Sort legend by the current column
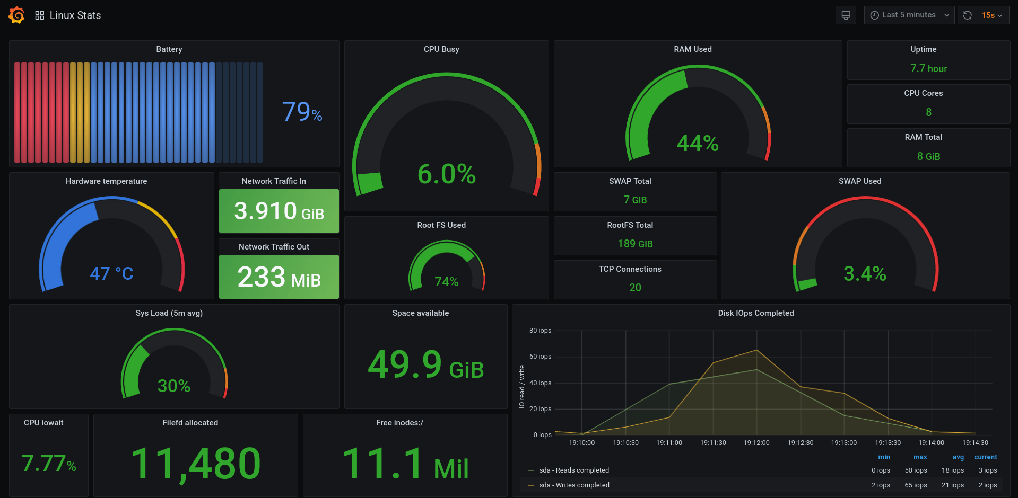Image resolution: width=1018 pixels, height=498 pixels. tap(985, 457)
